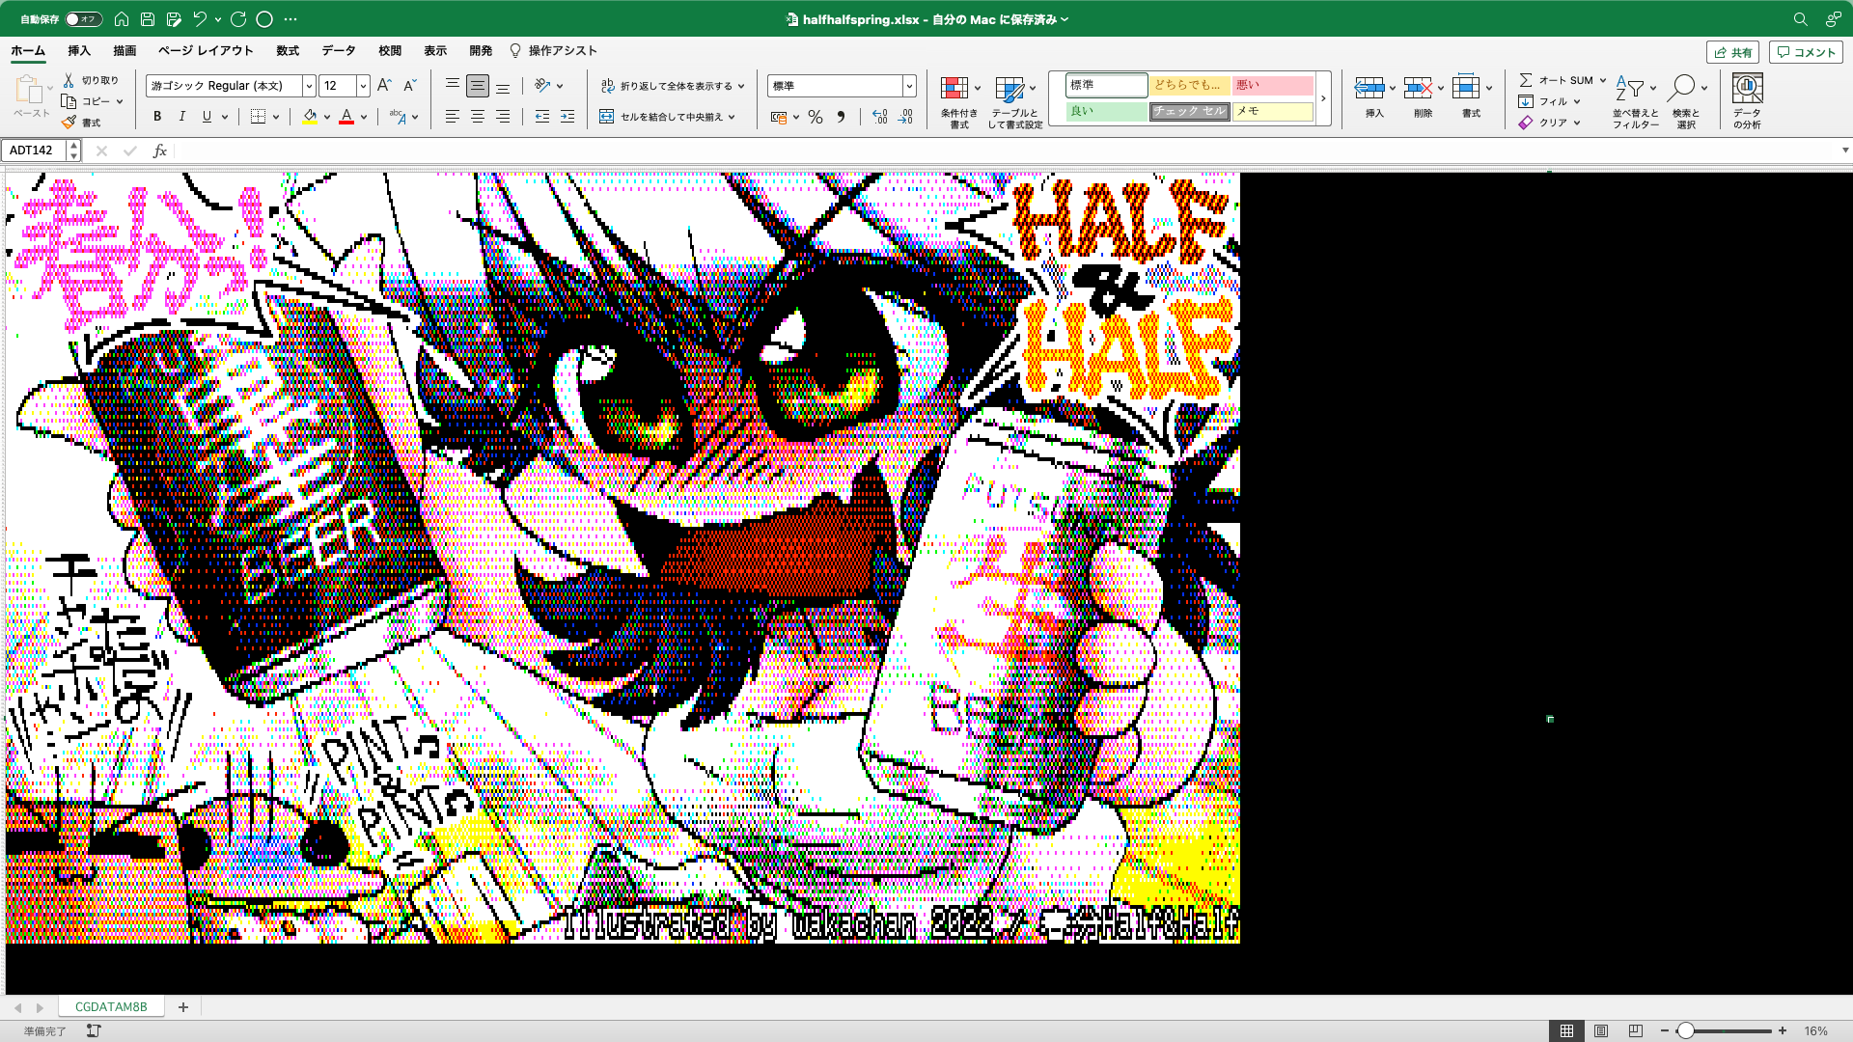Screen dimensions: 1853x1042
Task: Apply the 良い cell style swatch
Action: (x=1107, y=111)
